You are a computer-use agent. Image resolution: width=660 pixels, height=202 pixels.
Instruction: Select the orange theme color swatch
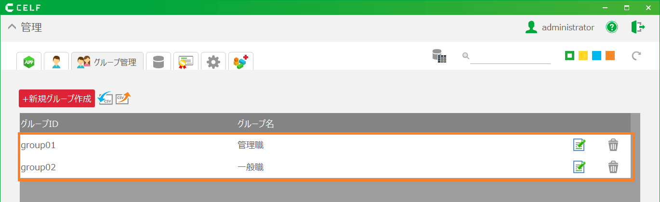point(610,56)
